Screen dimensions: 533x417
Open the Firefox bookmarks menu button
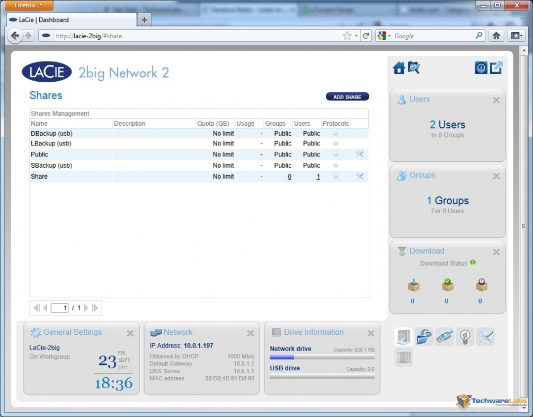pyautogui.click(x=516, y=36)
